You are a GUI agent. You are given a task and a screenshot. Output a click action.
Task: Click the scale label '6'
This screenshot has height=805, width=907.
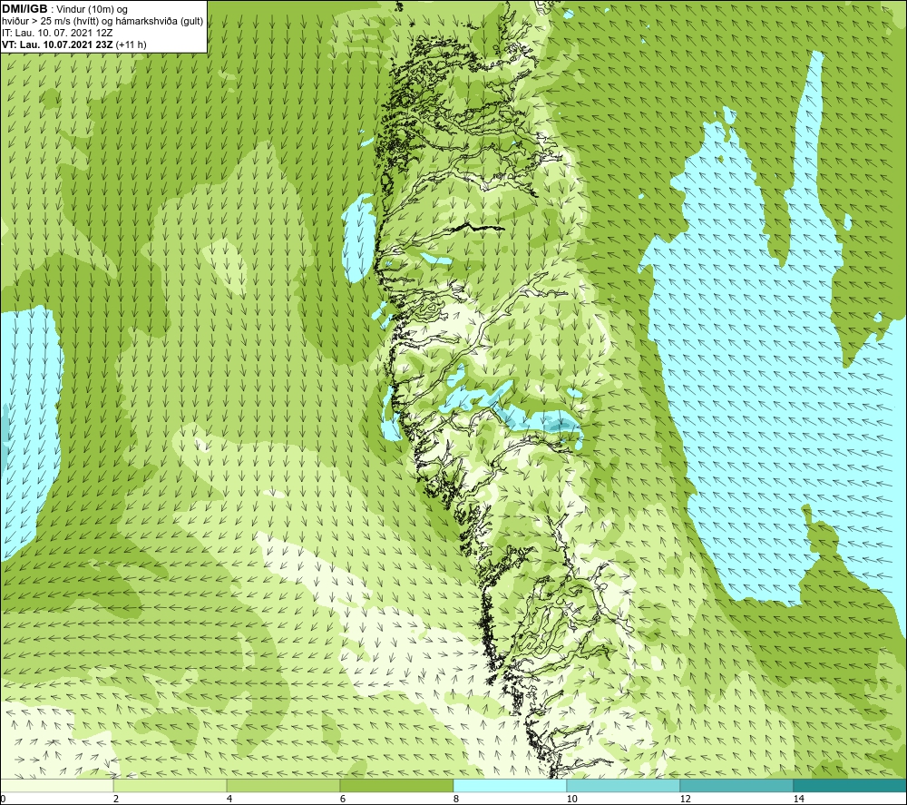343,800
